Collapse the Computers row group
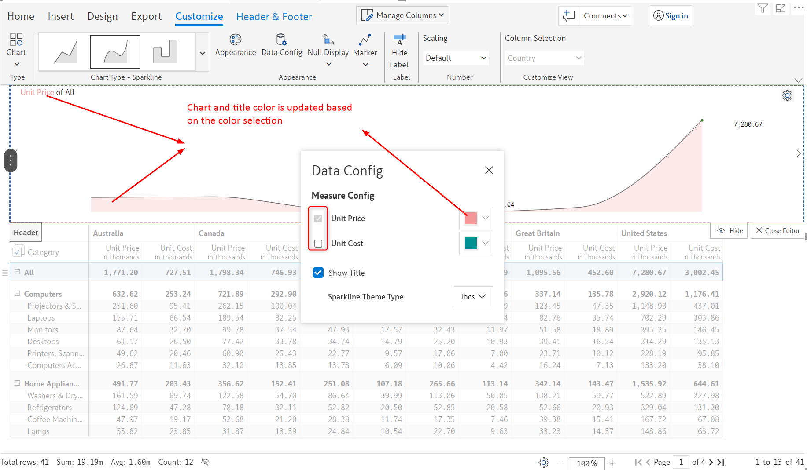 (17, 293)
